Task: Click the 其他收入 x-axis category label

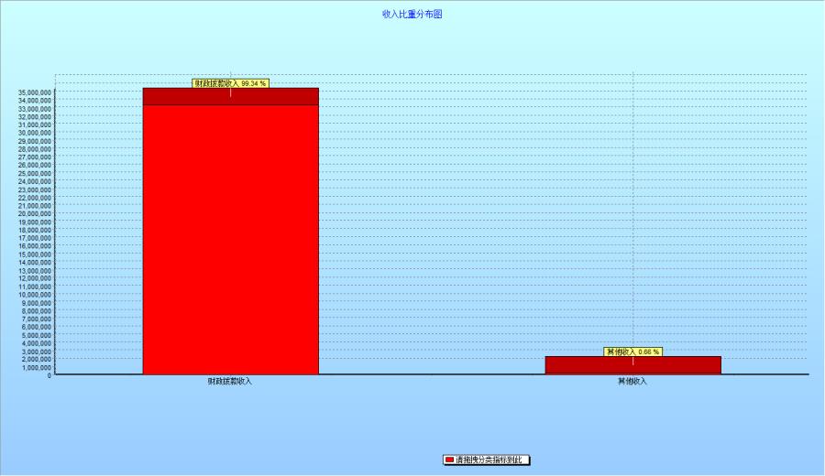Action: [632, 381]
